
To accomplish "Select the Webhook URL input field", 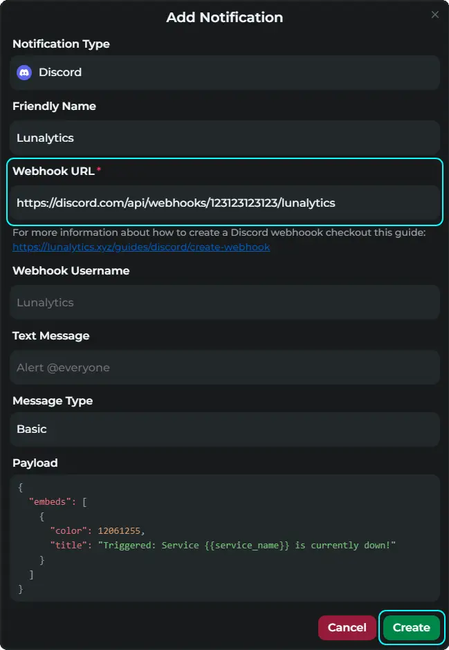I will [224, 202].
